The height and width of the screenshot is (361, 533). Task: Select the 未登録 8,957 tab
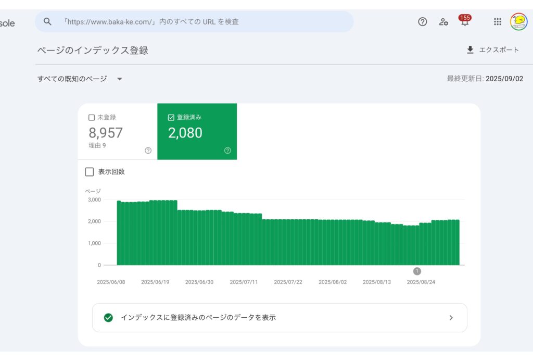pyautogui.click(x=117, y=132)
